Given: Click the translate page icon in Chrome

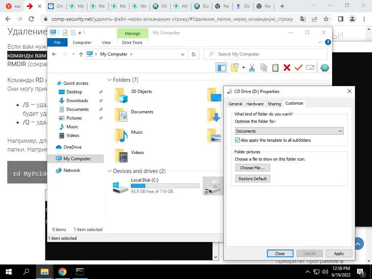Looking at the screenshot, I should (303, 19).
